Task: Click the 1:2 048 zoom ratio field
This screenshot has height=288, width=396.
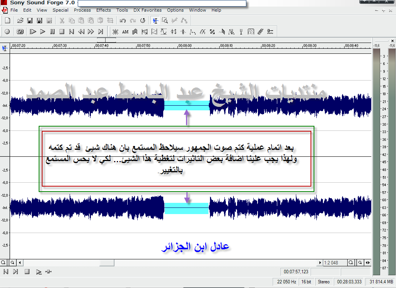Action: (x=335, y=263)
